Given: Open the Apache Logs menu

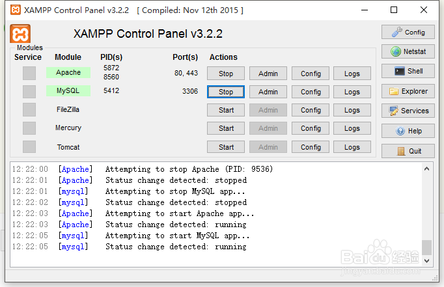Looking at the screenshot, I should (x=352, y=74).
